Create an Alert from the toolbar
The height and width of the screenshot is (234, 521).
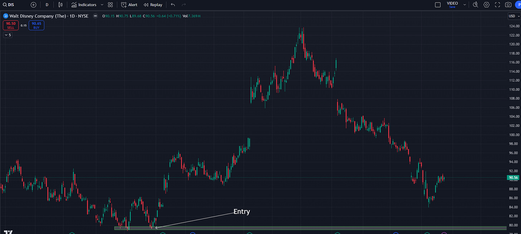(x=129, y=5)
